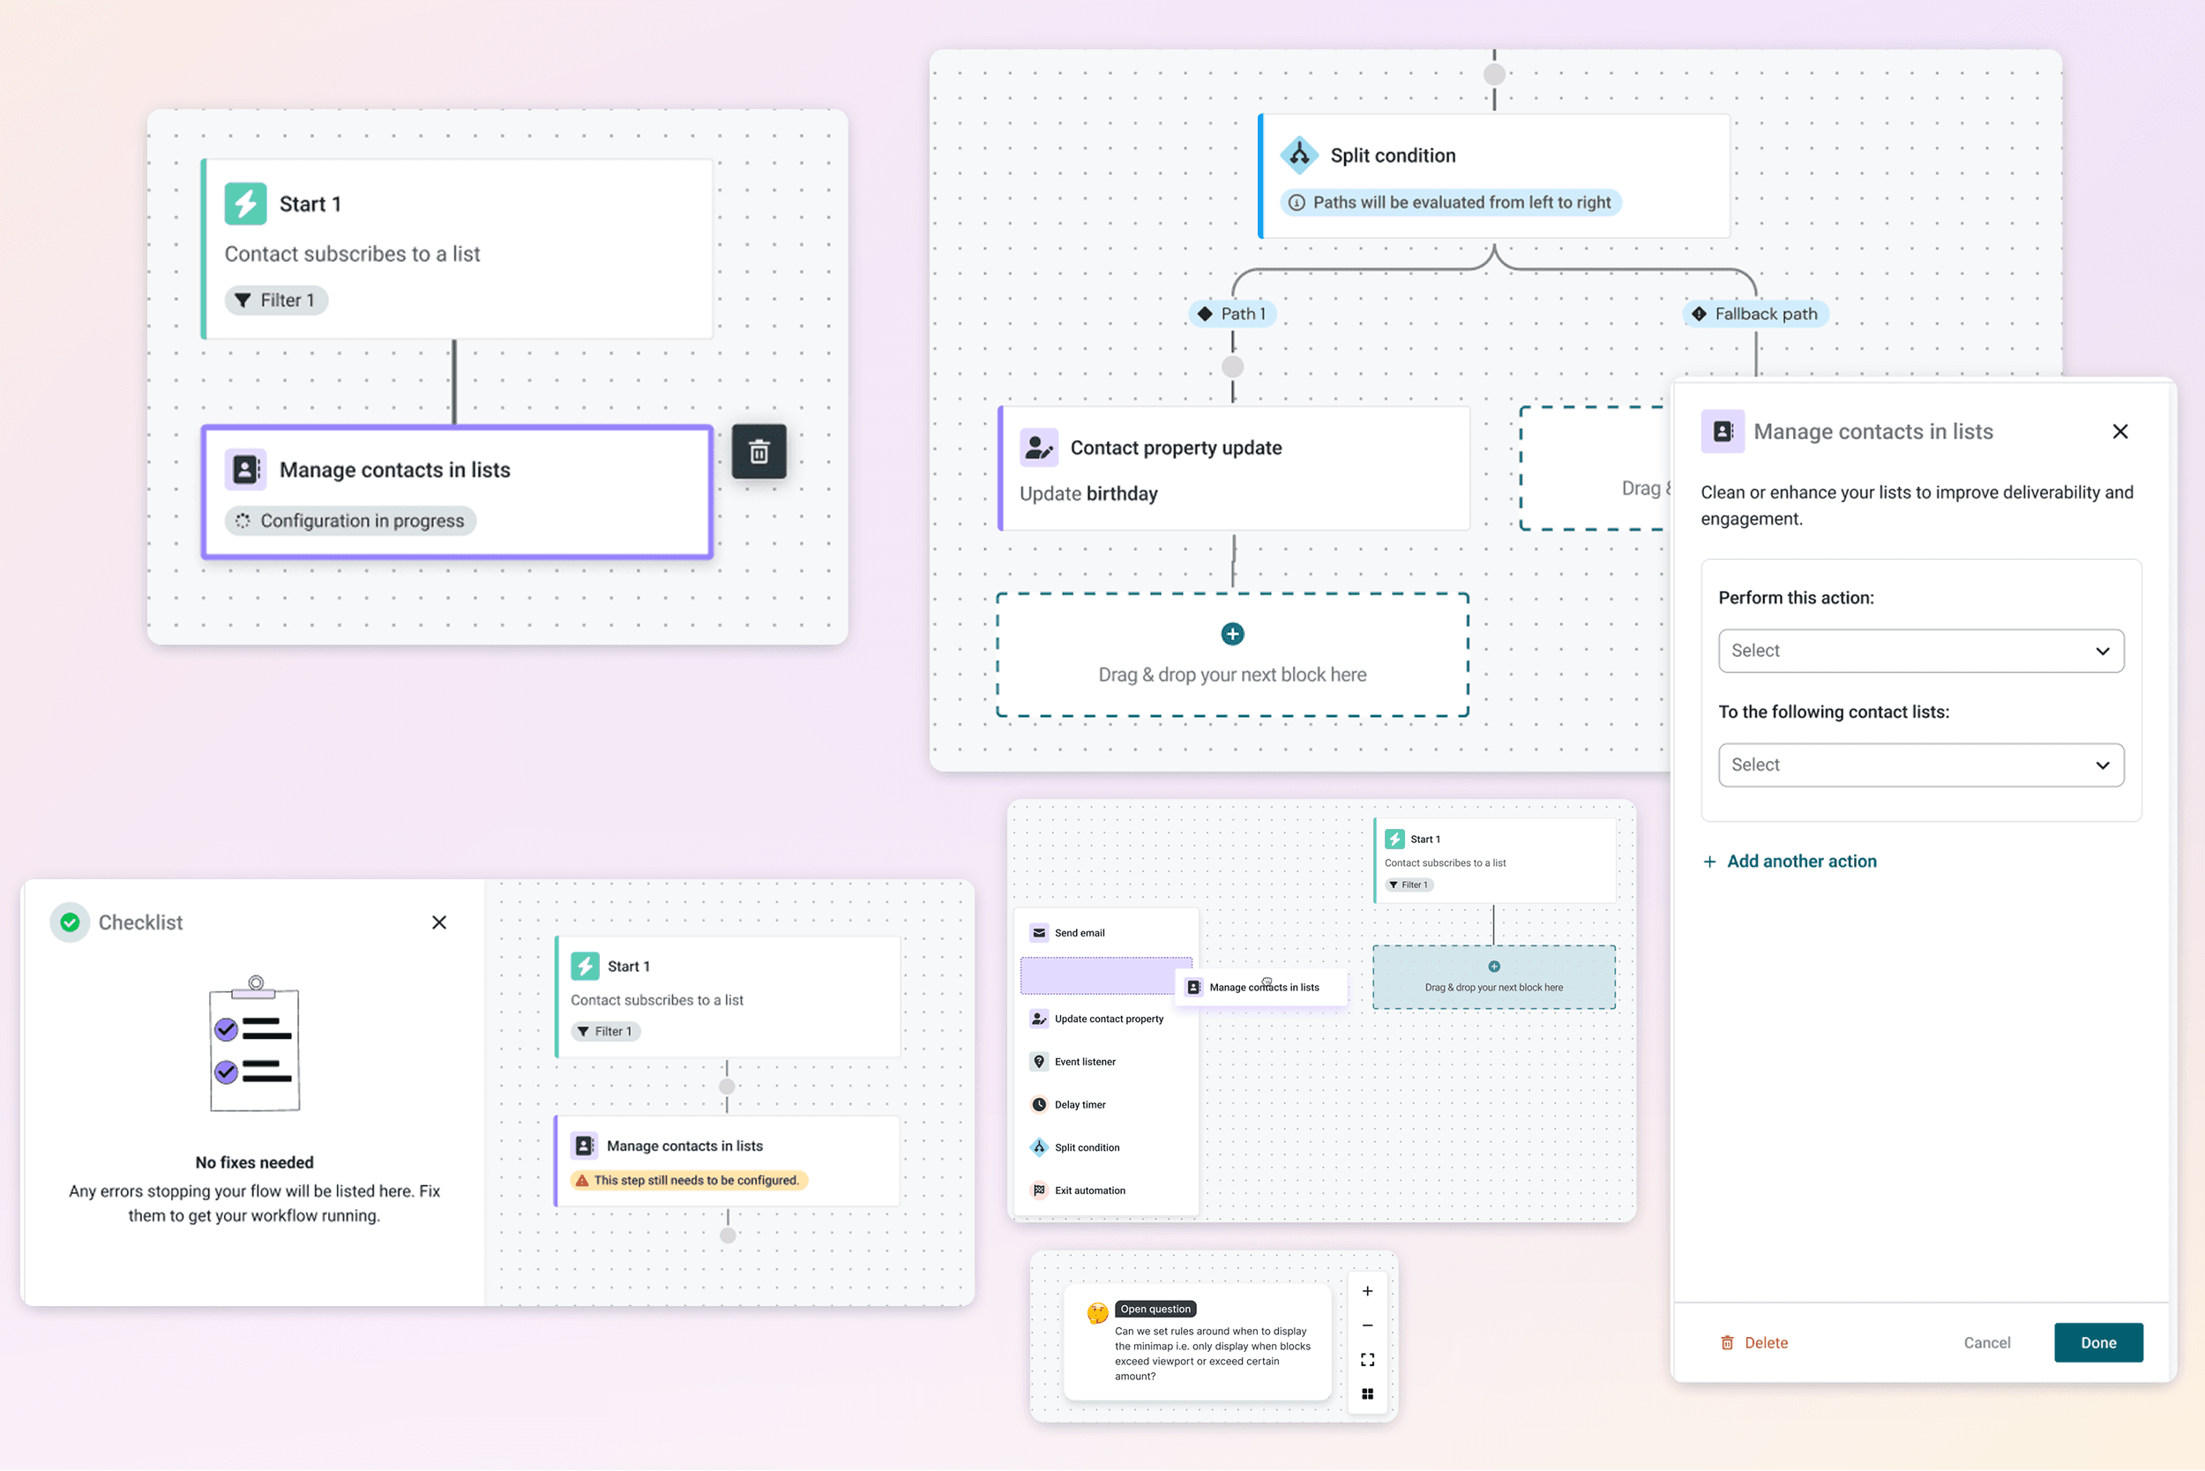The height and width of the screenshot is (1471, 2205).
Task: Select Update contact property in the block menu
Action: 1107,1019
